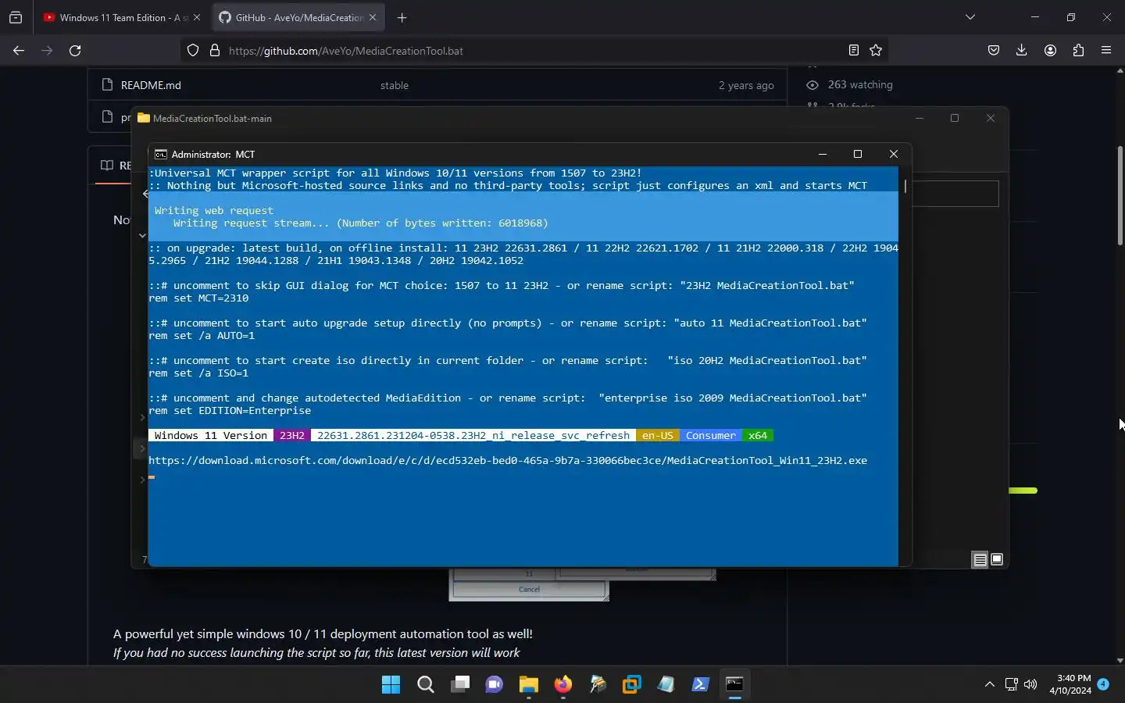Screen dimensions: 1125x703
Task: Open the Windows Start menu
Action: click(x=391, y=684)
